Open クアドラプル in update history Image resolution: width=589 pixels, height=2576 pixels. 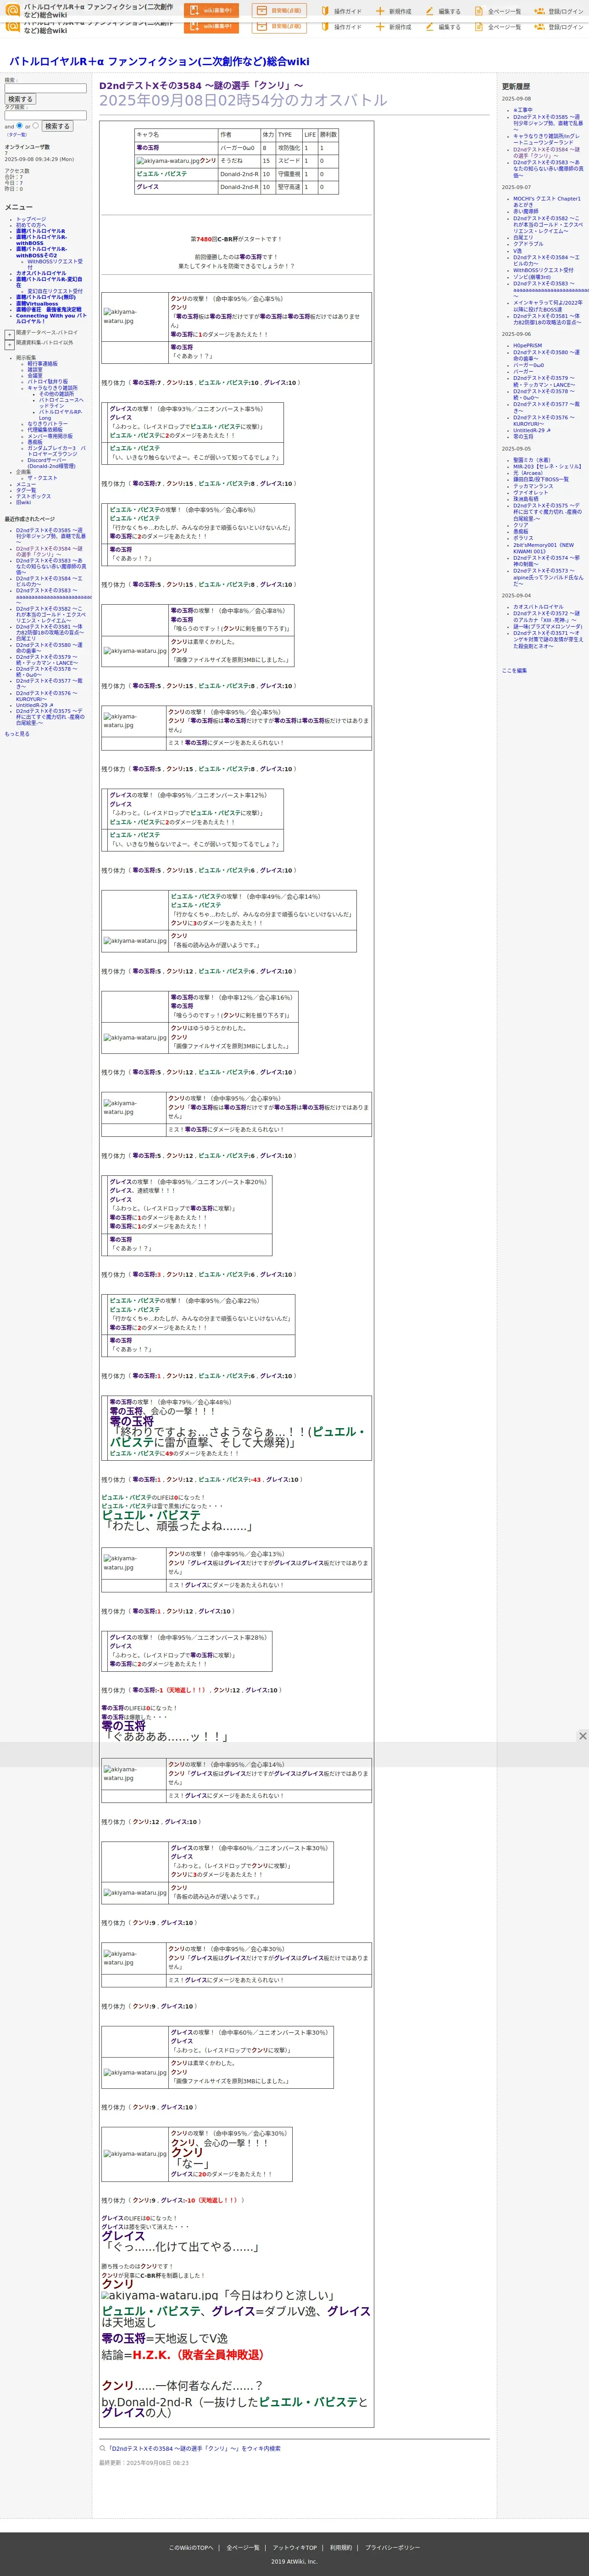pyautogui.click(x=528, y=244)
